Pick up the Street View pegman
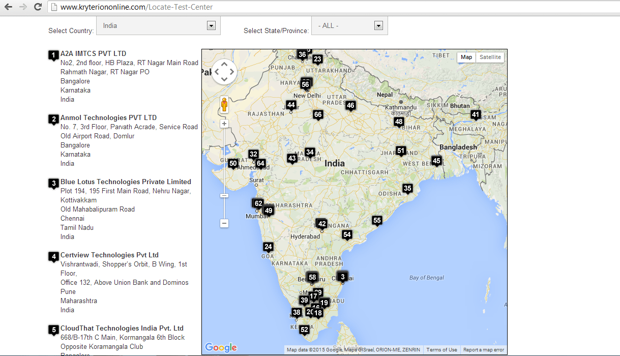 pos(224,105)
